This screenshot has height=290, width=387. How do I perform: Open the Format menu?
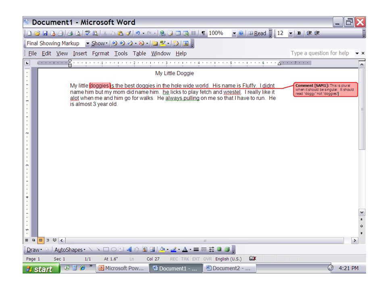click(100, 54)
